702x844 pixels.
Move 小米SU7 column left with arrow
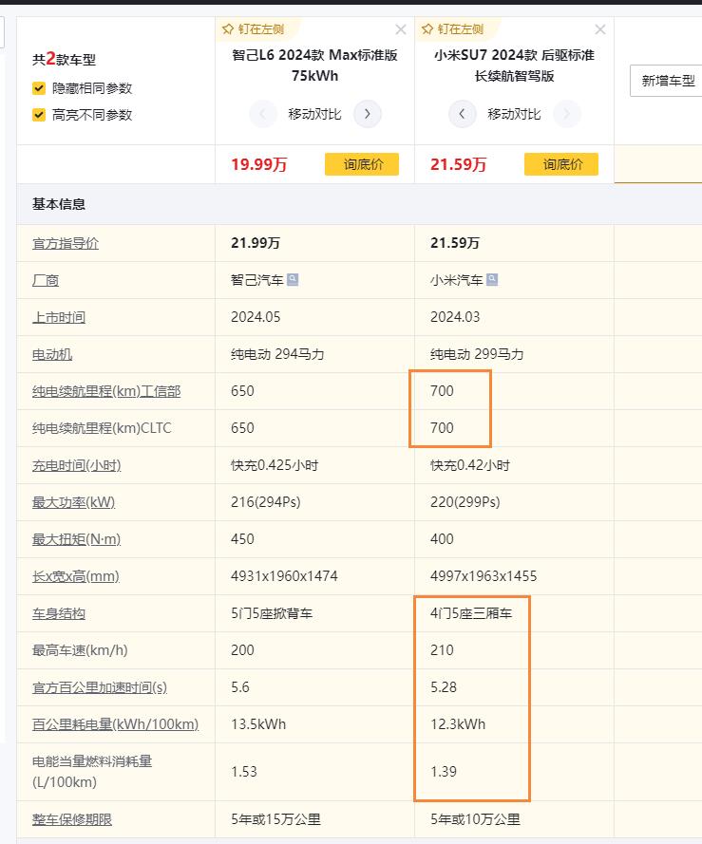(x=462, y=115)
